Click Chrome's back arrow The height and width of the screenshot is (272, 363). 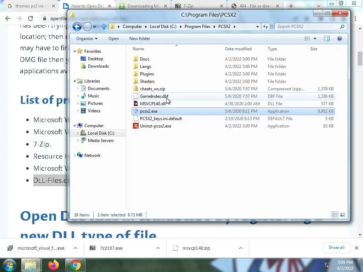pyautogui.click(x=8, y=18)
